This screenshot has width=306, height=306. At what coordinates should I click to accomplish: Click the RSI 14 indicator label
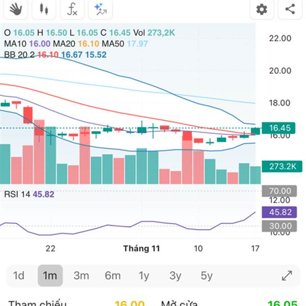pyautogui.click(x=17, y=194)
